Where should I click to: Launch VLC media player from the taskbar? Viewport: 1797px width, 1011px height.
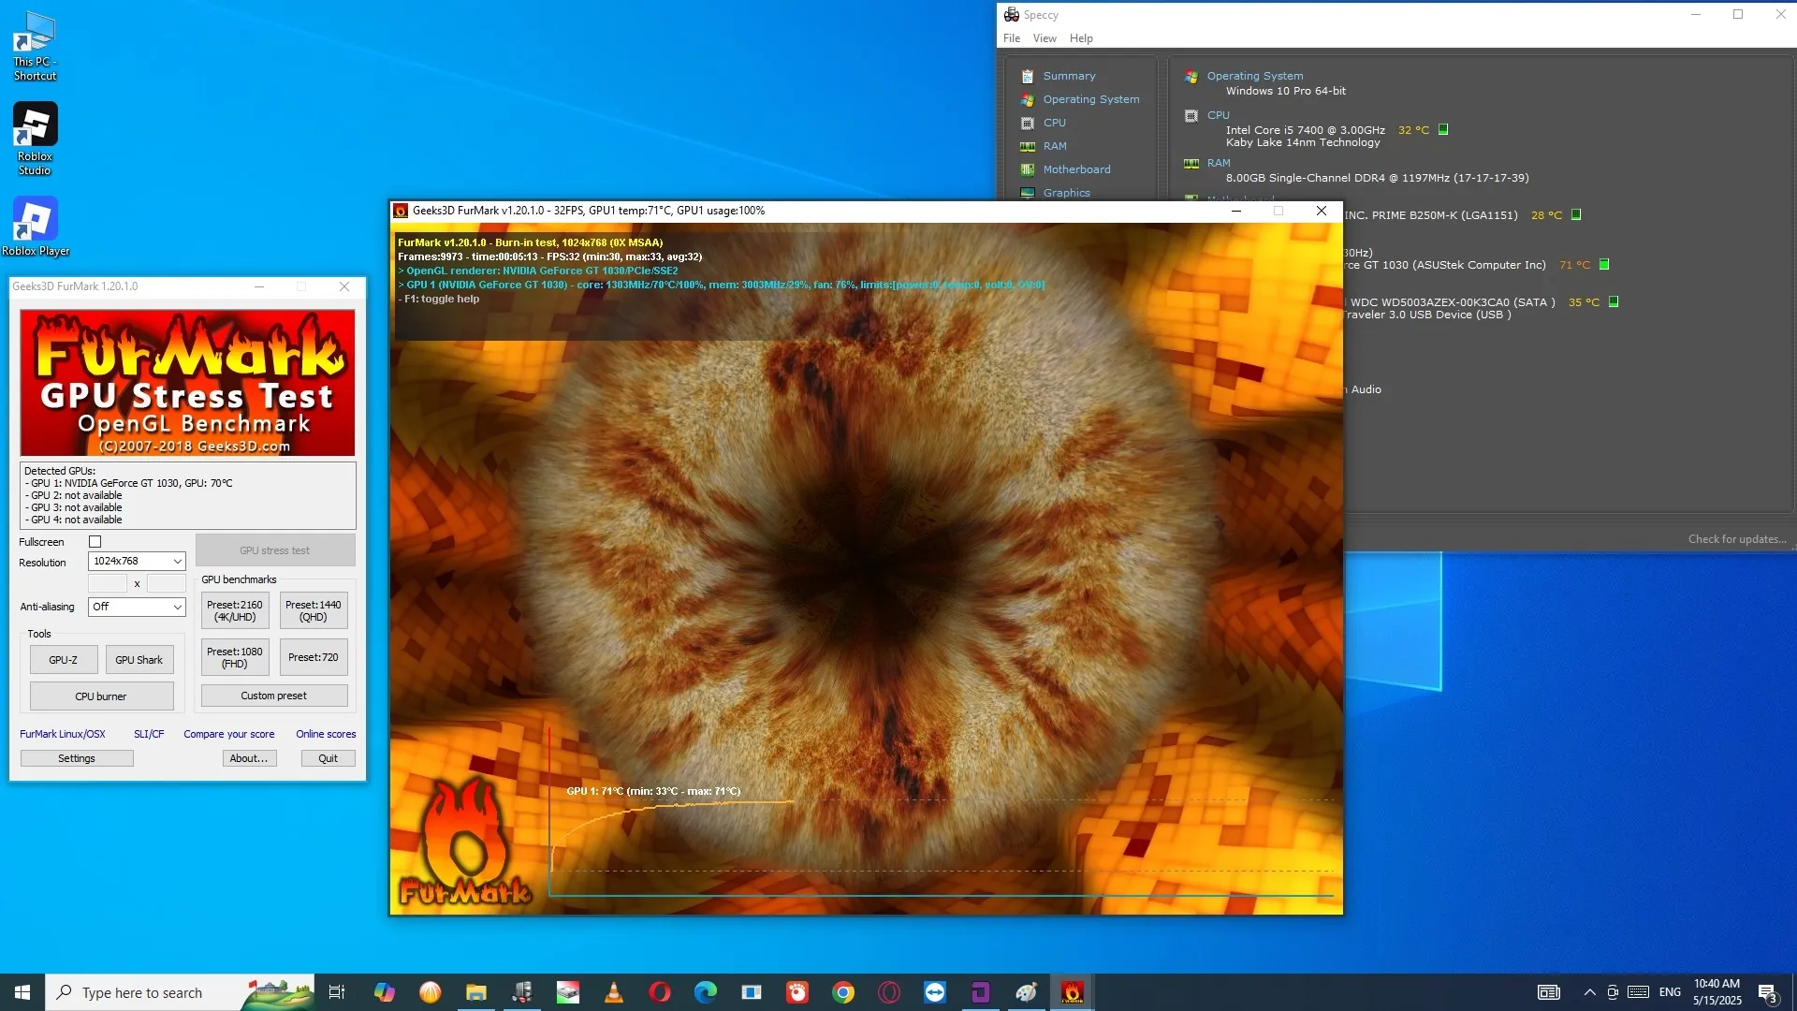point(614,992)
